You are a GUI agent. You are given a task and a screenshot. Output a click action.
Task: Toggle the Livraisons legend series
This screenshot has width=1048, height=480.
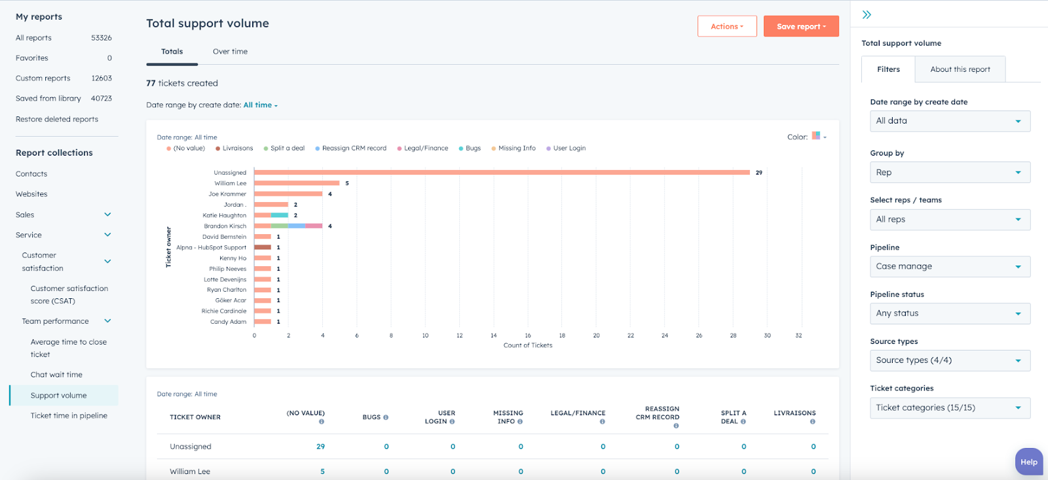tap(234, 148)
